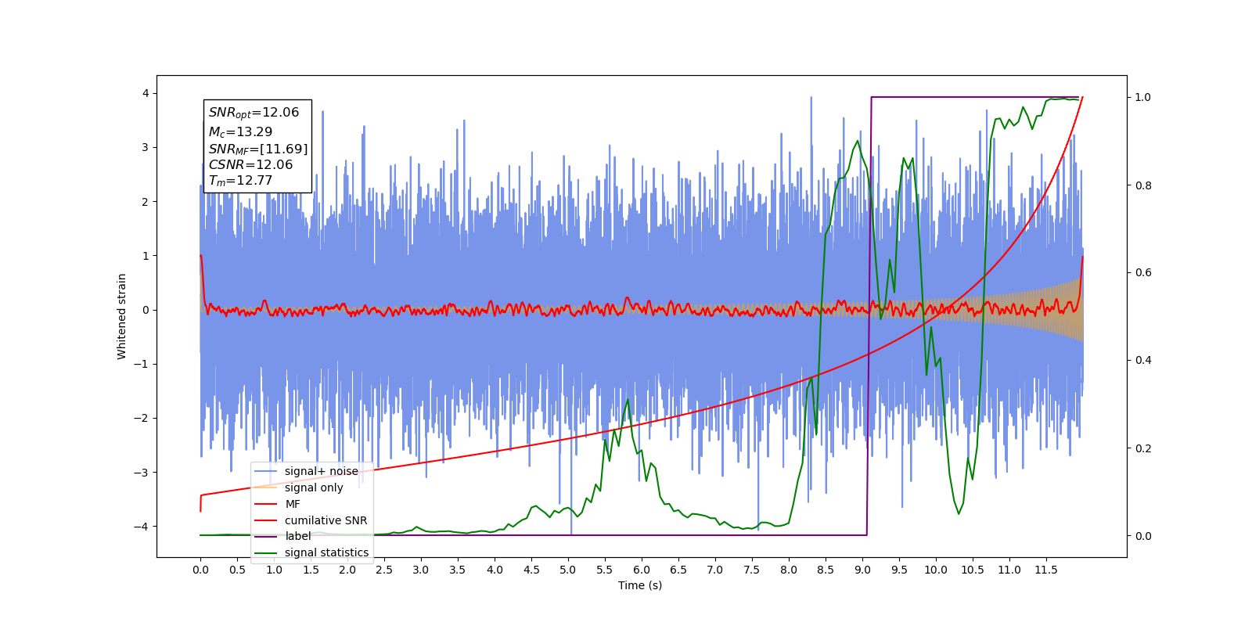Click the Mc=13.29 annotation line
1252x626 pixels.
point(240,132)
